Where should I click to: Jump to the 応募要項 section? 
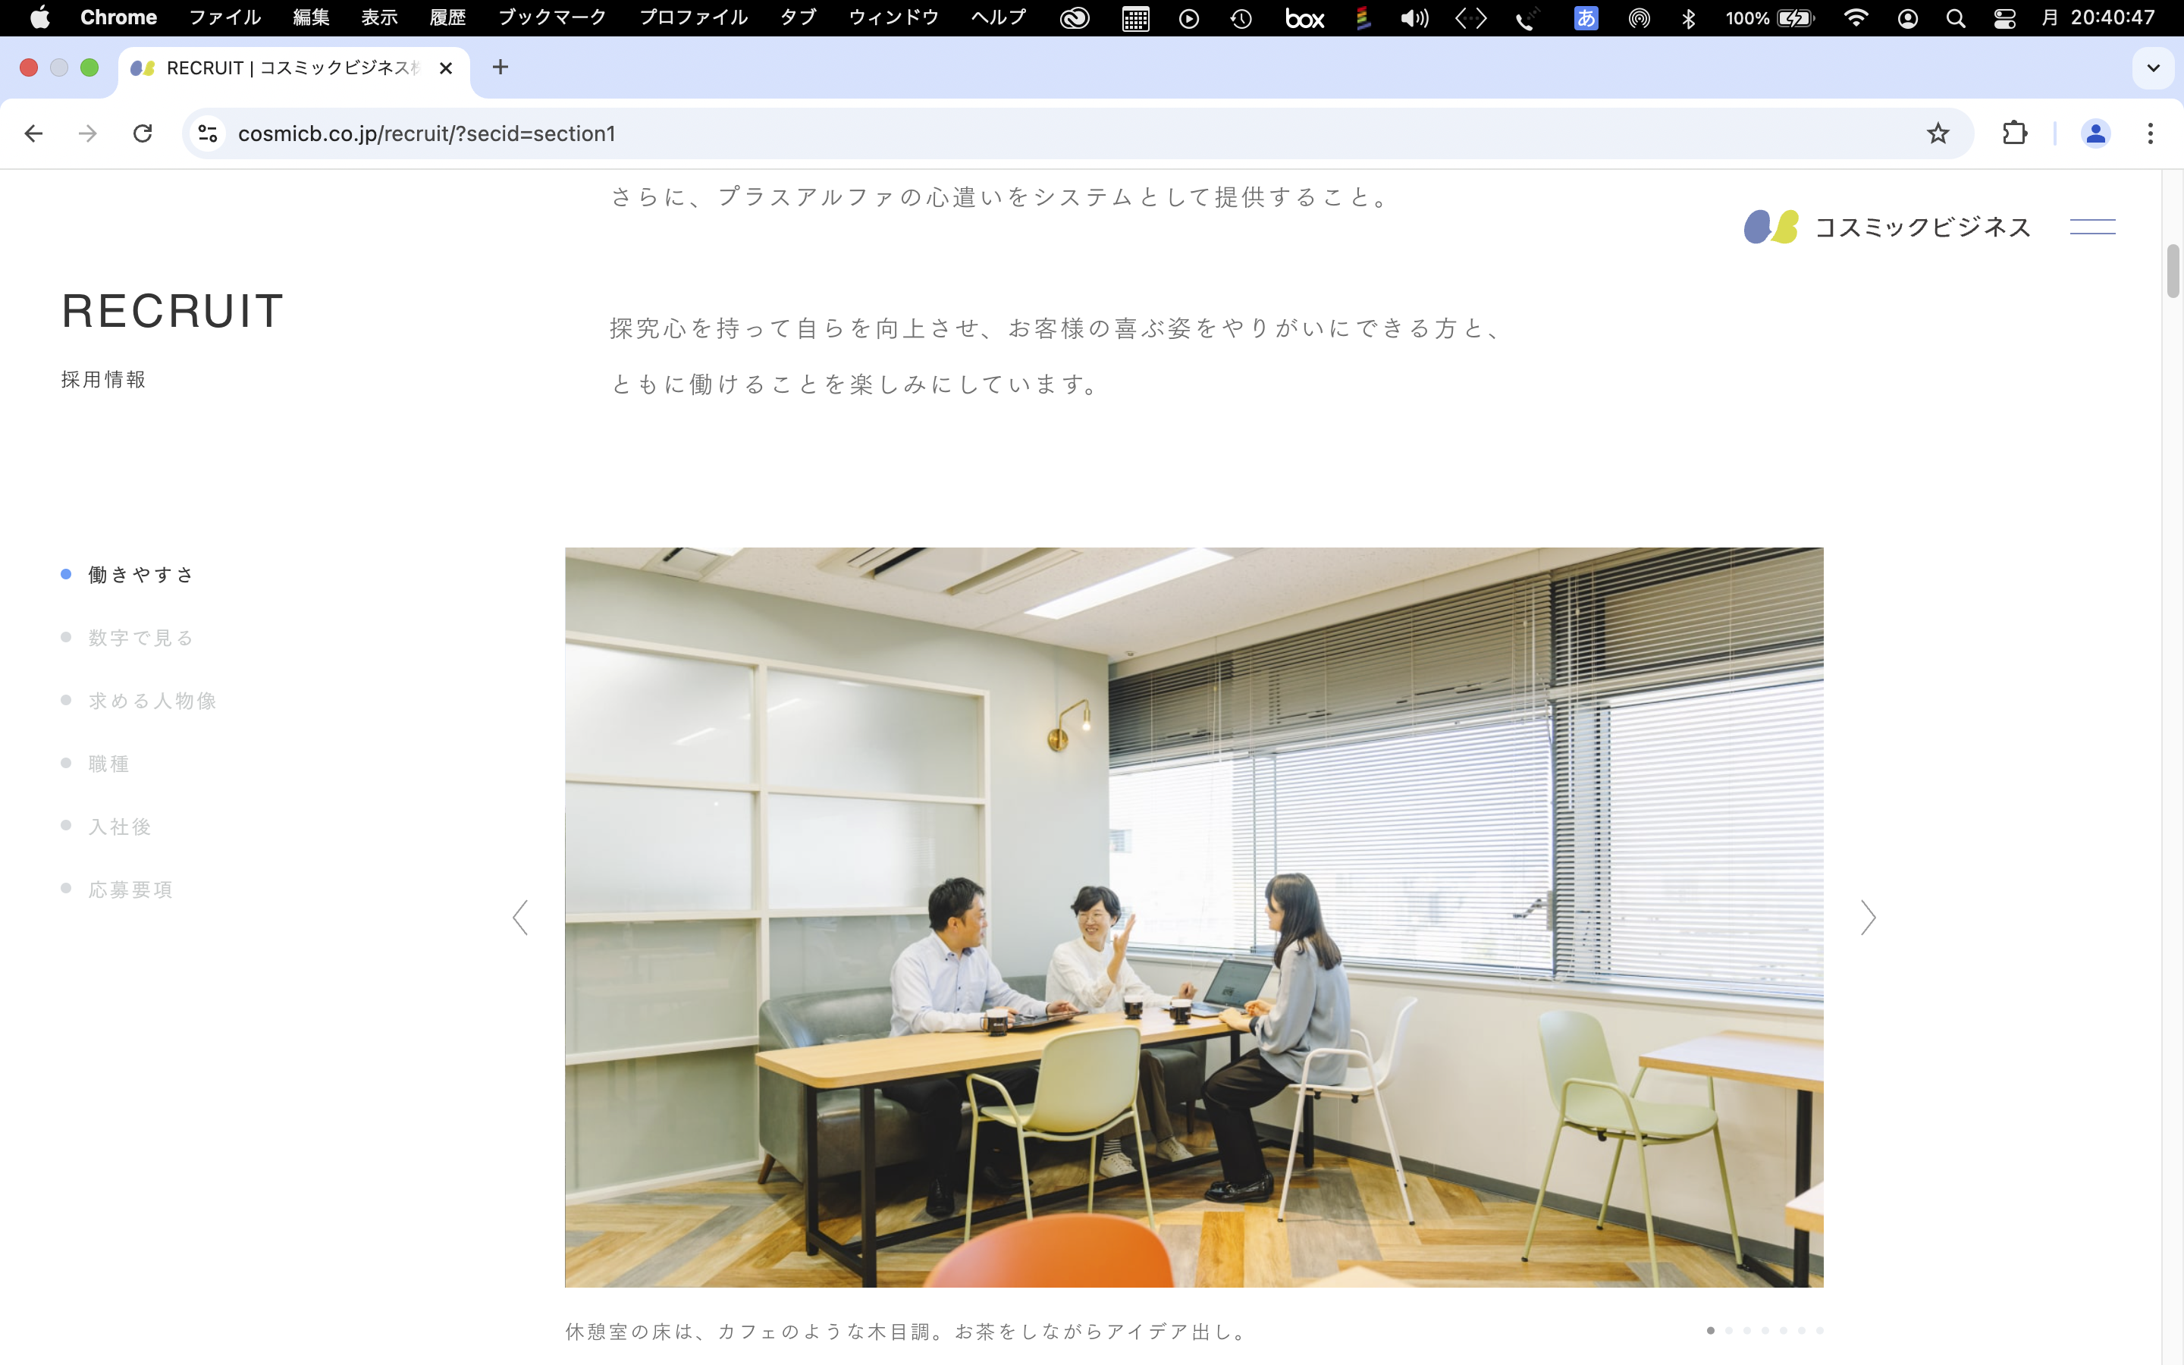coord(131,890)
